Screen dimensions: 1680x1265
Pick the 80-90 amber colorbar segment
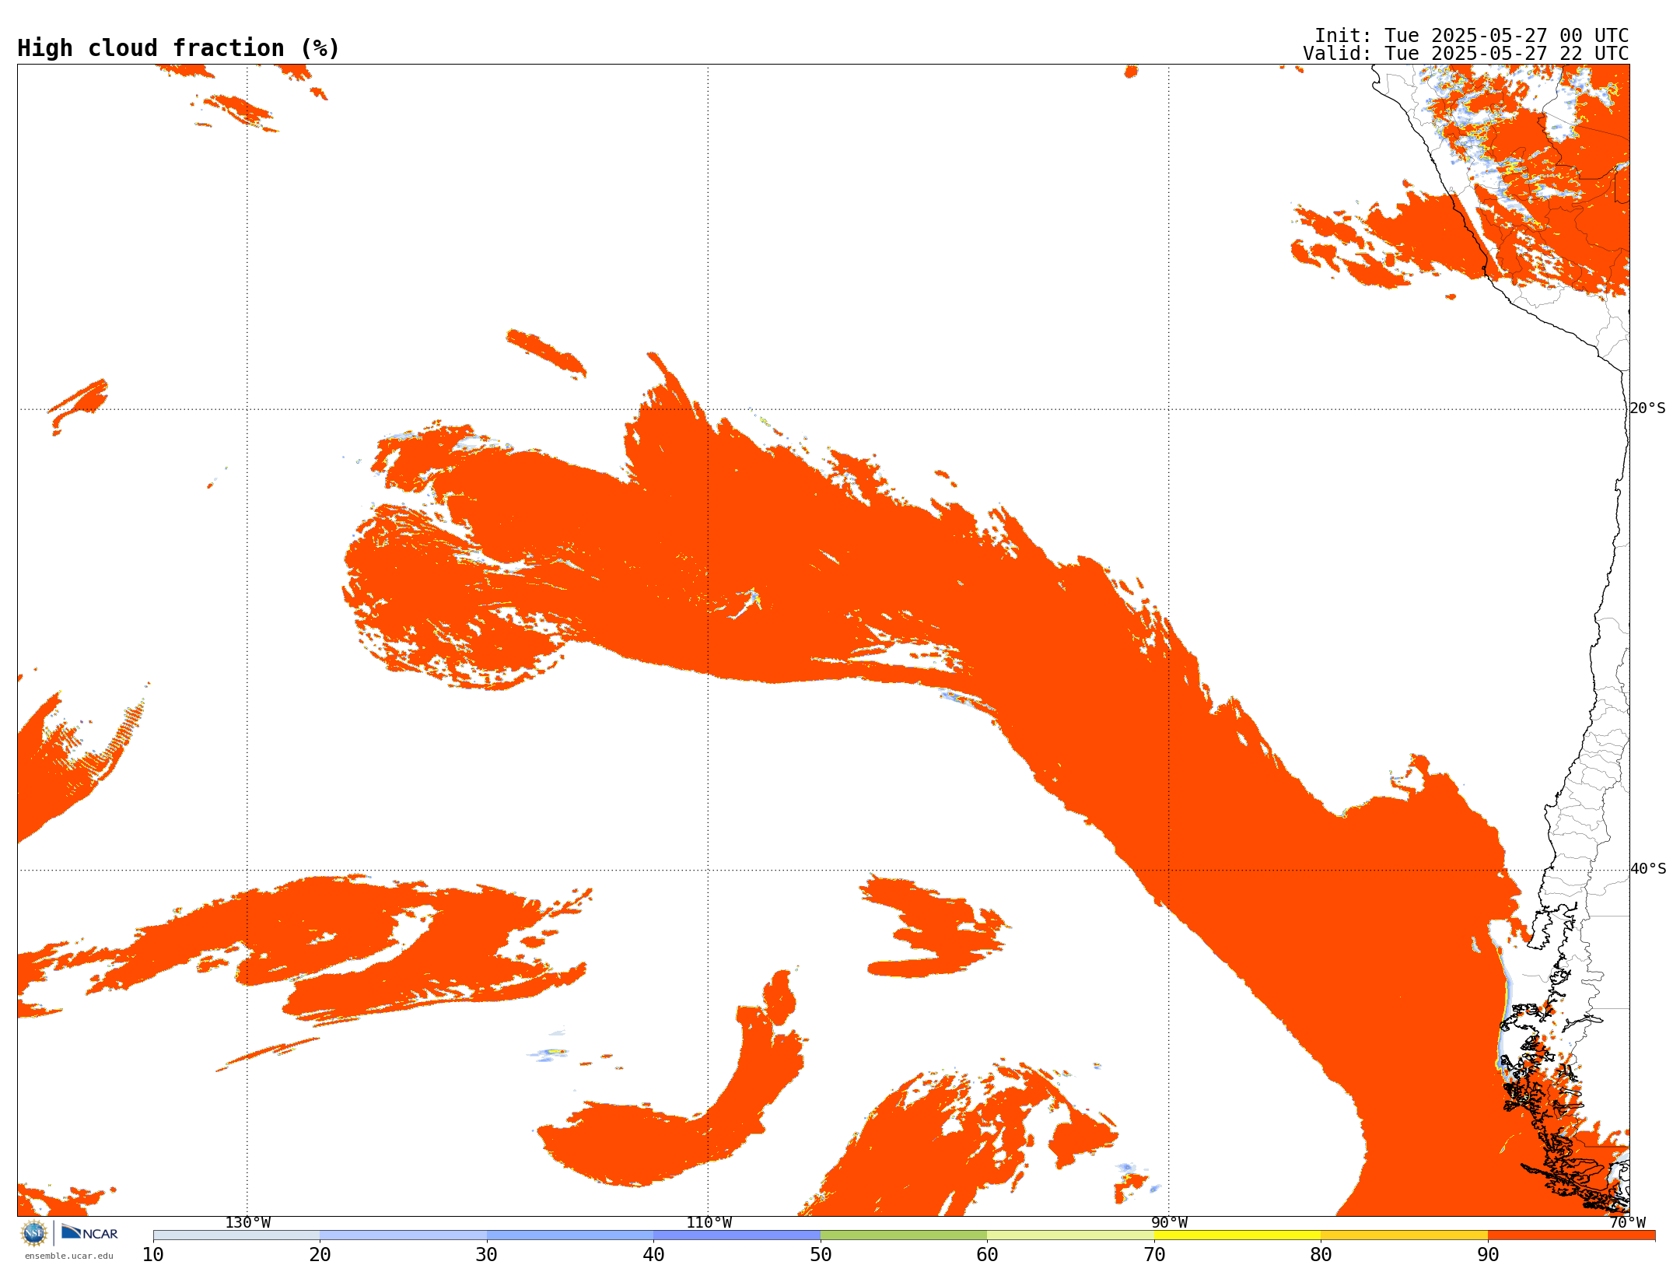tap(1404, 1235)
